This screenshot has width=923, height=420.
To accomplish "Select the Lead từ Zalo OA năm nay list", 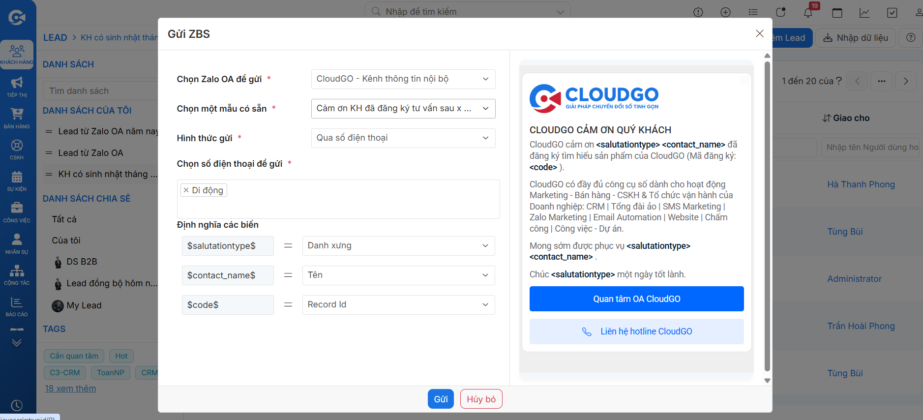I will coord(108,131).
